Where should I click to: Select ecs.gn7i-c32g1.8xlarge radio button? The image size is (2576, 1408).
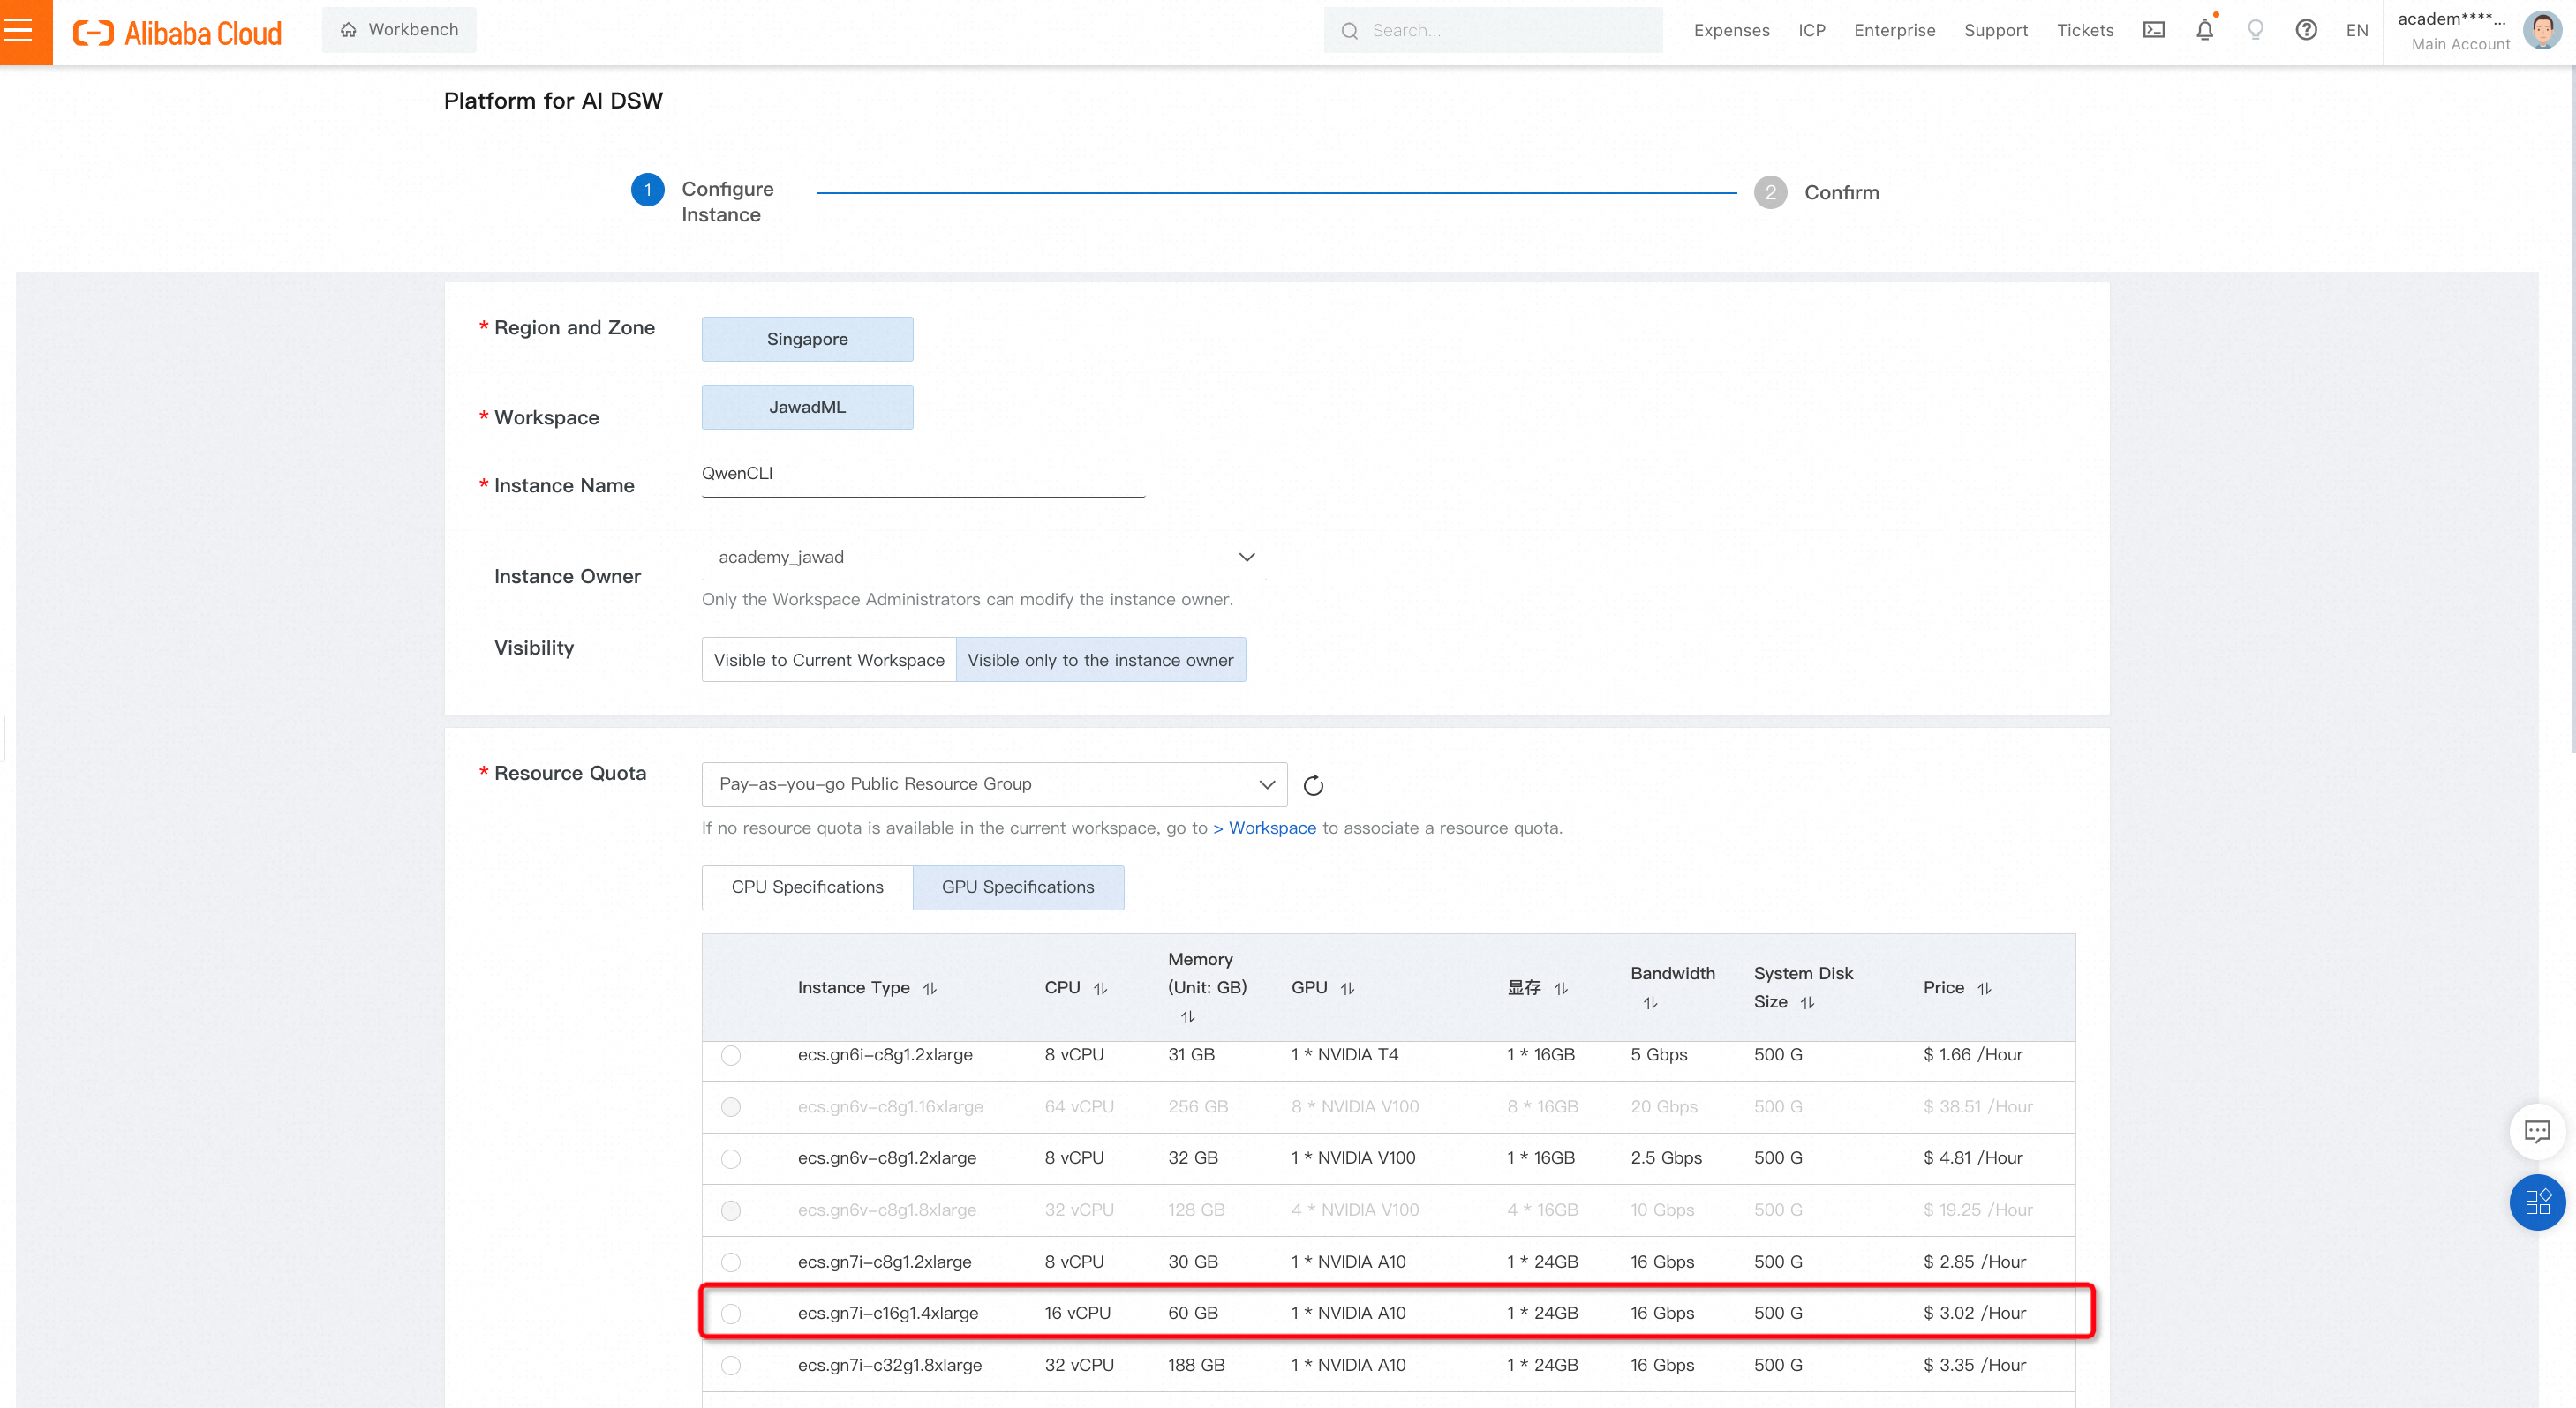tap(731, 1365)
